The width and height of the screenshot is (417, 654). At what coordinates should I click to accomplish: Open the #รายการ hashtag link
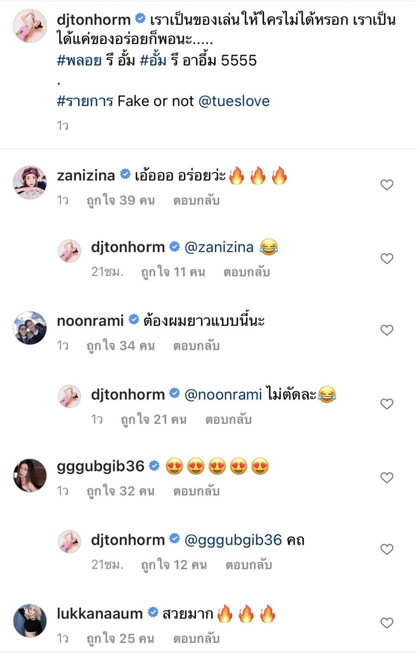point(85,101)
